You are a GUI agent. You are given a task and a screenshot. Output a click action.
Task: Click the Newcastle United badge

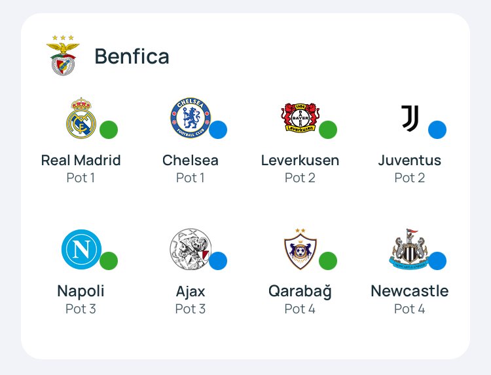click(x=410, y=249)
